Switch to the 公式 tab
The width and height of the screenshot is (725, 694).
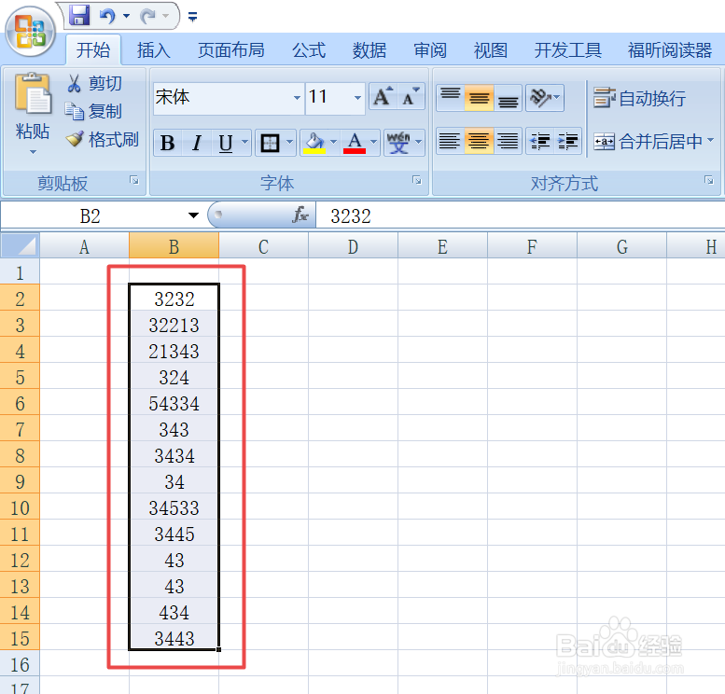coord(309,50)
